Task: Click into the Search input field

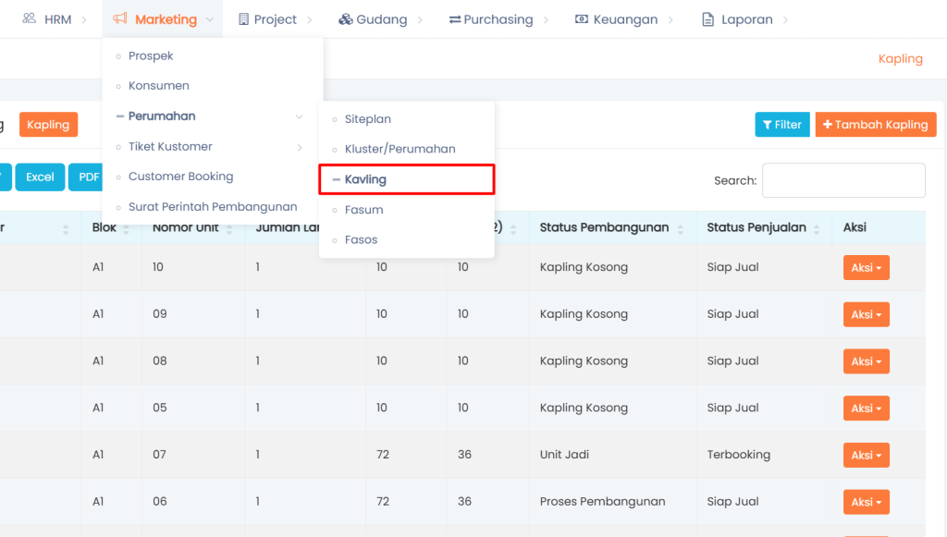Action: coord(842,180)
